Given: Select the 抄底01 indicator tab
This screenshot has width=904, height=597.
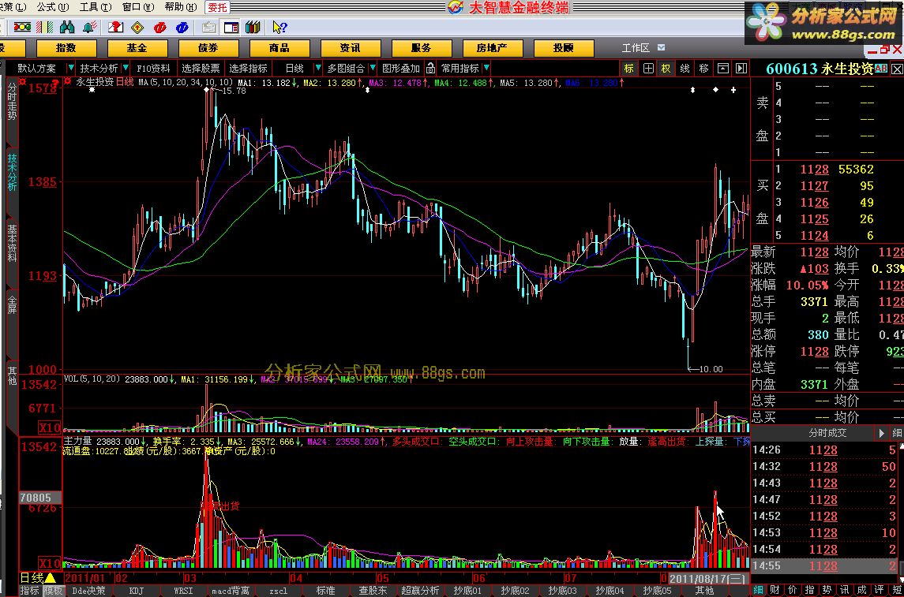Looking at the screenshot, I should pyautogui.click(x=467, y=591).
